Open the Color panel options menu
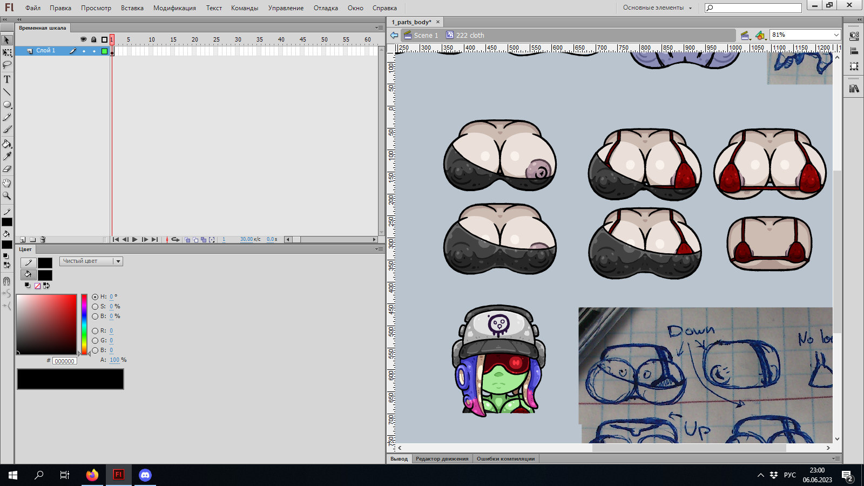 [x=379, y=249]
